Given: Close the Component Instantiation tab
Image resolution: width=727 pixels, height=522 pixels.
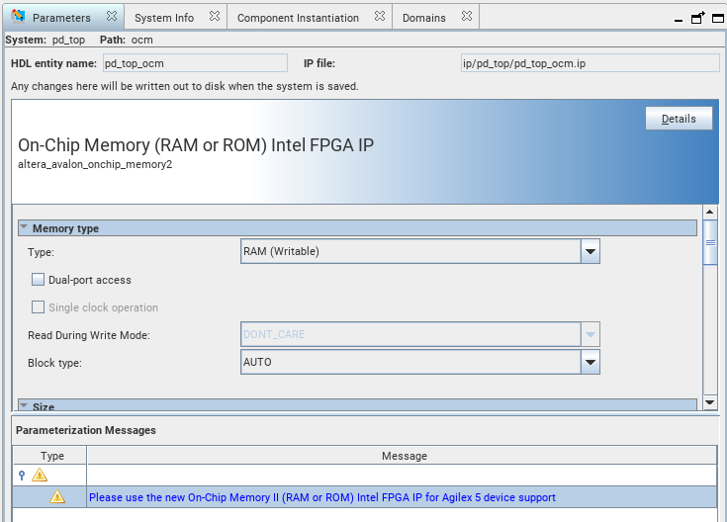Looking at the screenshot, I should point(379,16).
